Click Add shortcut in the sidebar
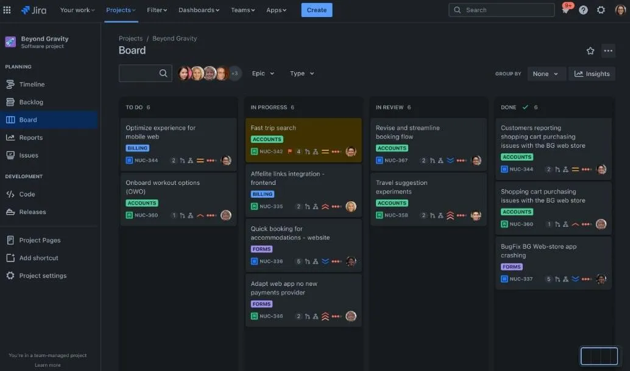Viewport: 630px width, 371px height. 49,258
